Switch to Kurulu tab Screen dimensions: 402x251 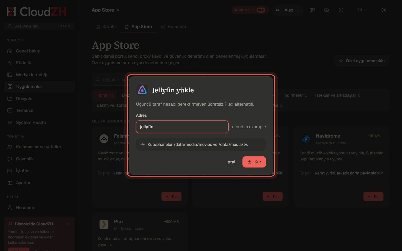pyautogui.click(x=106, y=27)
